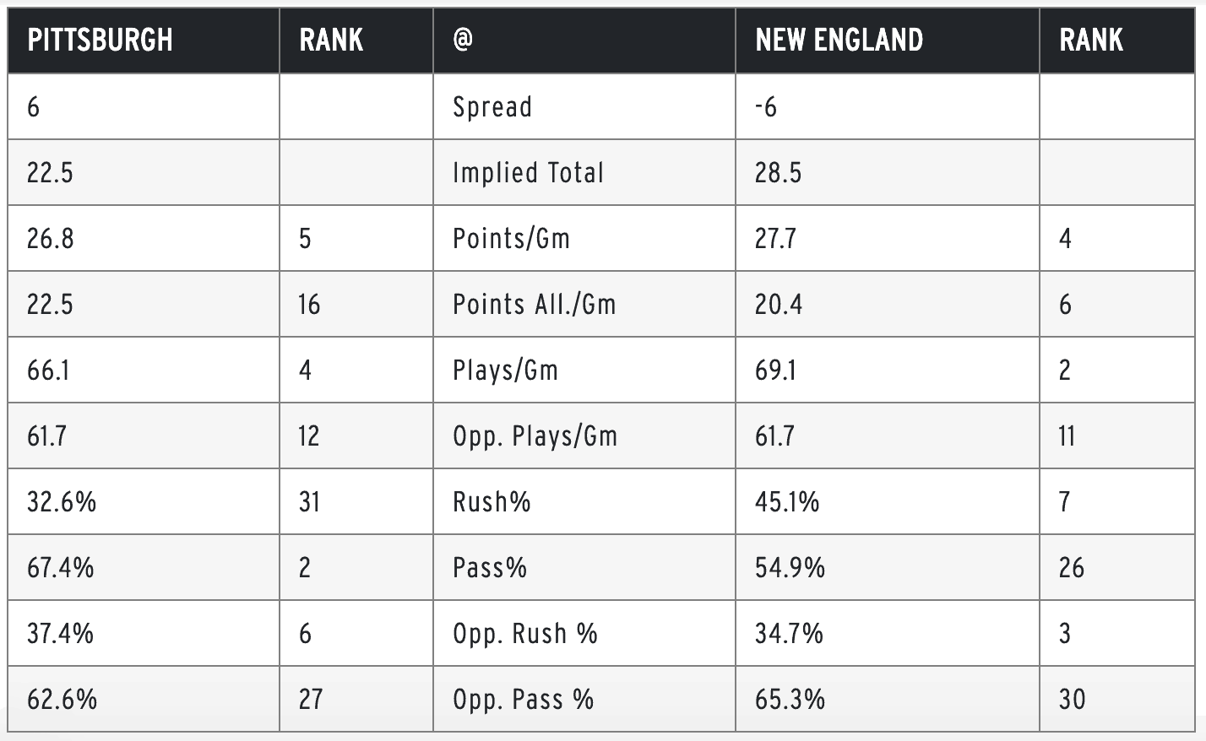Click the New England RANK header

point(1091,40)
